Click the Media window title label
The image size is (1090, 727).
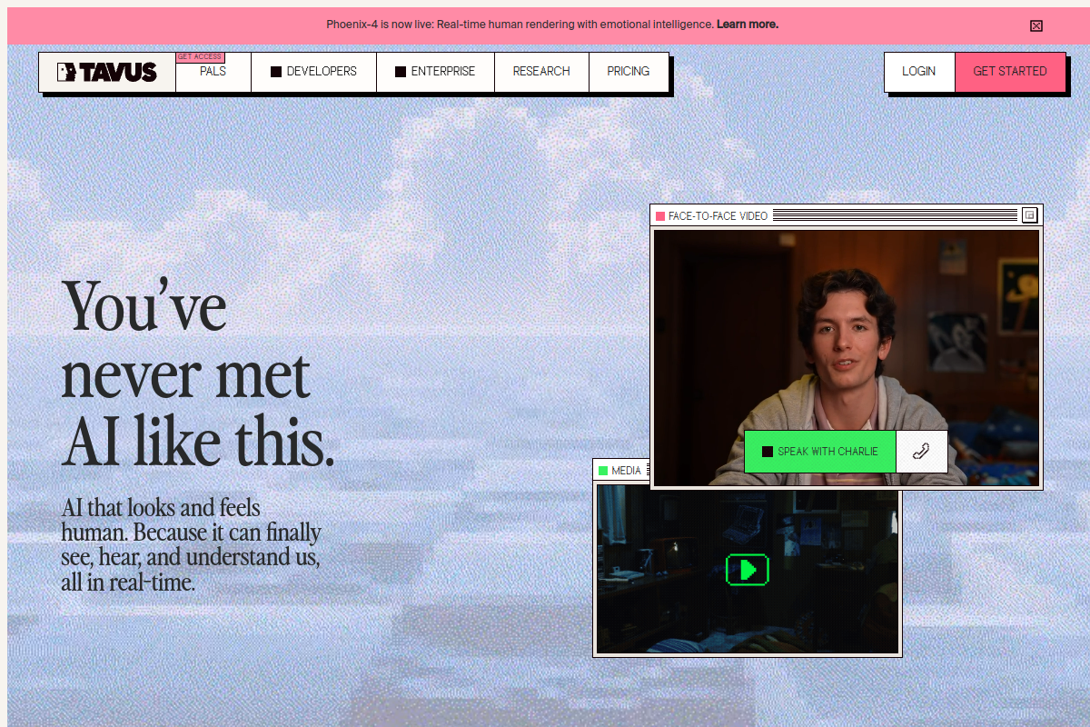click(x=626, y=471)
